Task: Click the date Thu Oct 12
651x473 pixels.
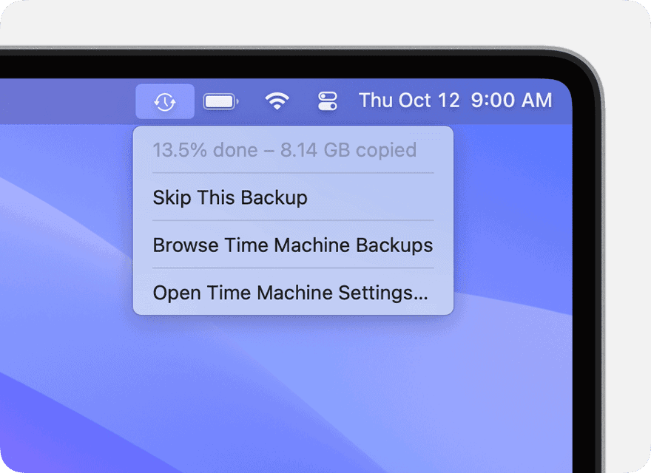Action: (409, 101)
